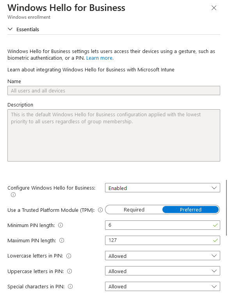Open Uppercase letters in PIN dropdown
This screenshot has height=293, width=228.
pos(162,271)
